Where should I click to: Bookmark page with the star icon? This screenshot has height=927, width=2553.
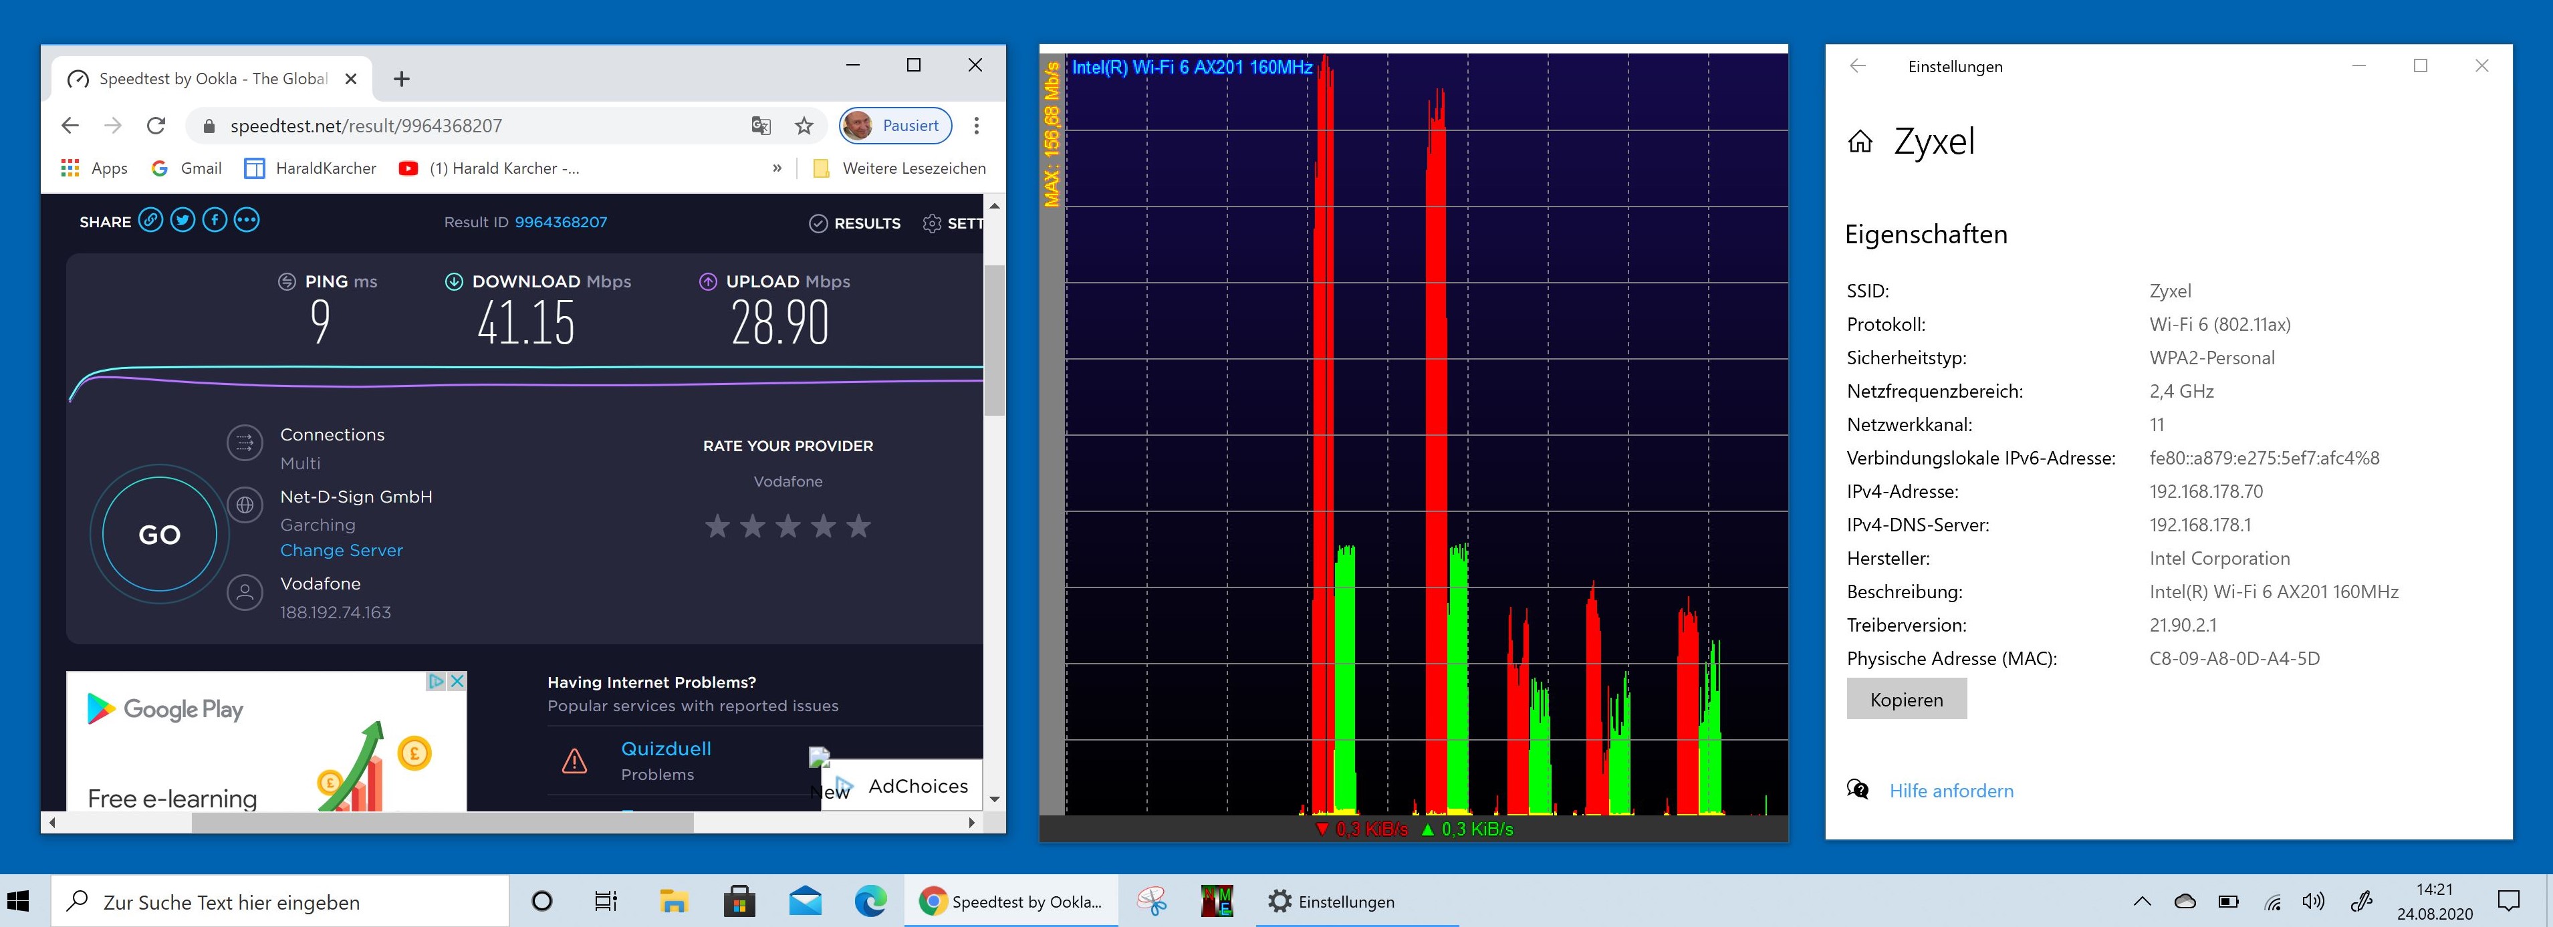coord(804,126)
